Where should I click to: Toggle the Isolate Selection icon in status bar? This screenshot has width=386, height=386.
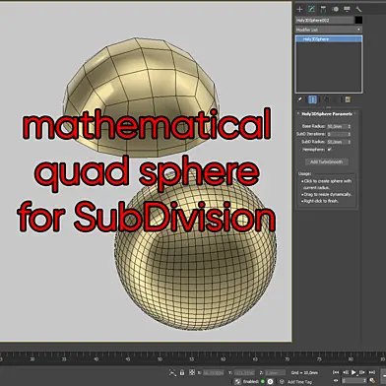tap(172, 372)
